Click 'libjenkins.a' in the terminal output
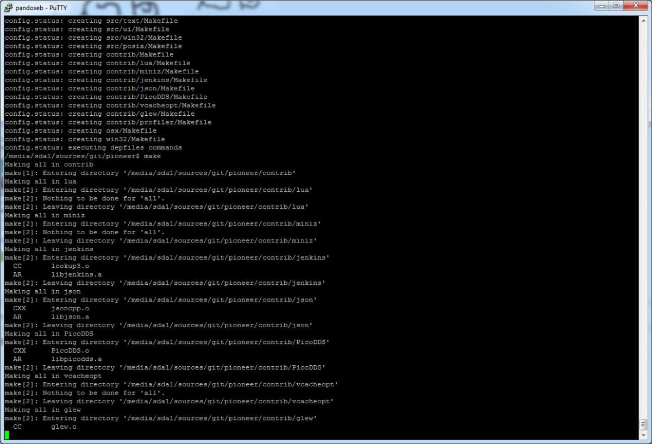This screenshot has width=652, height=444. (76, 274)
